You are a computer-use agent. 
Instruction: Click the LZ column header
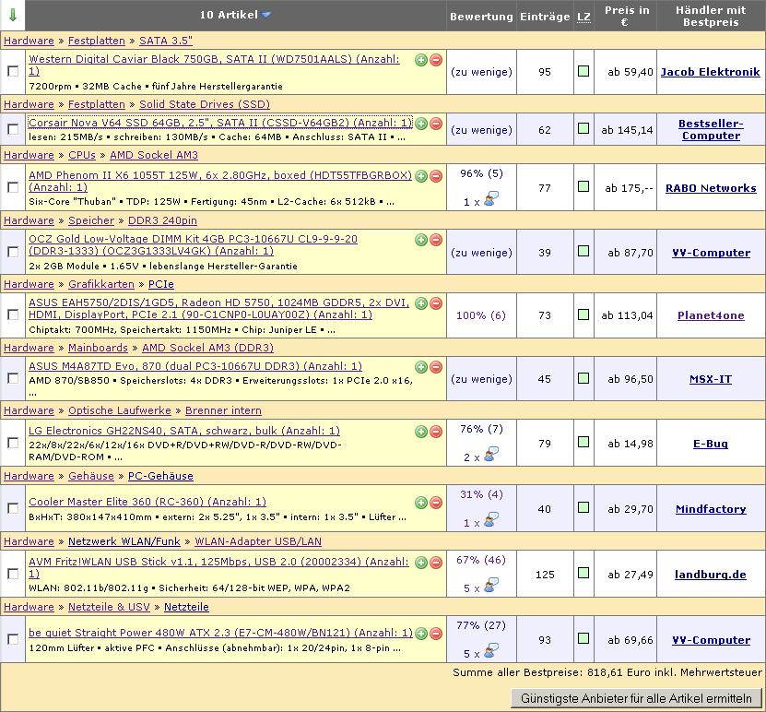click(583, 18)
